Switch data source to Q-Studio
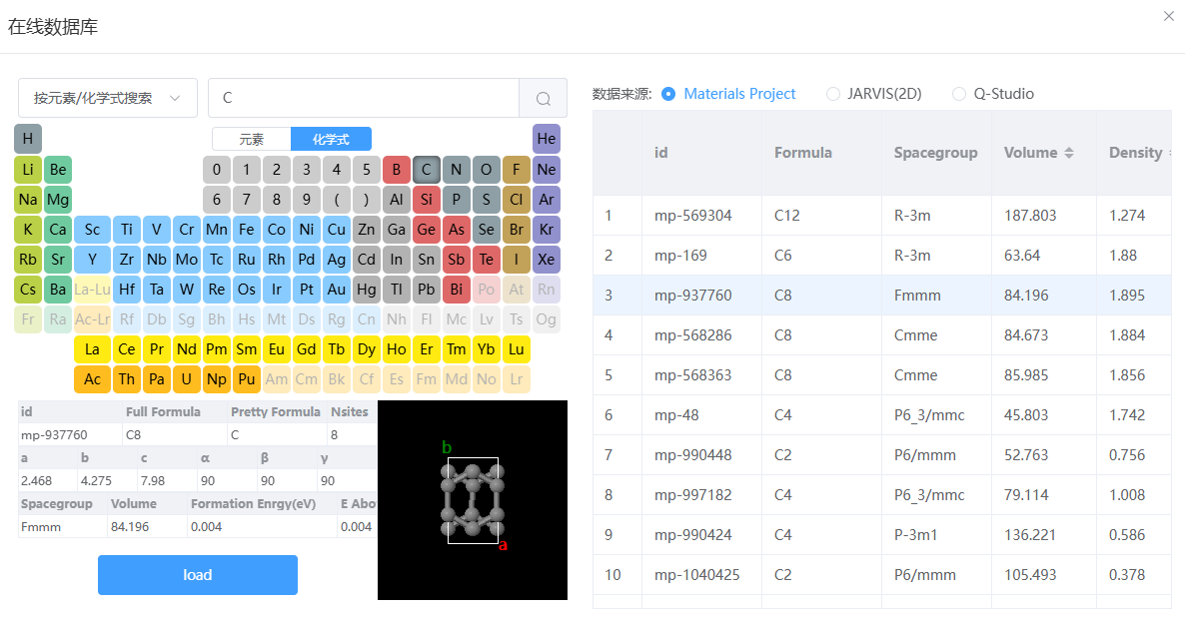The height and width of the screenshot is (621, 1185). click(x=993, y=94)
